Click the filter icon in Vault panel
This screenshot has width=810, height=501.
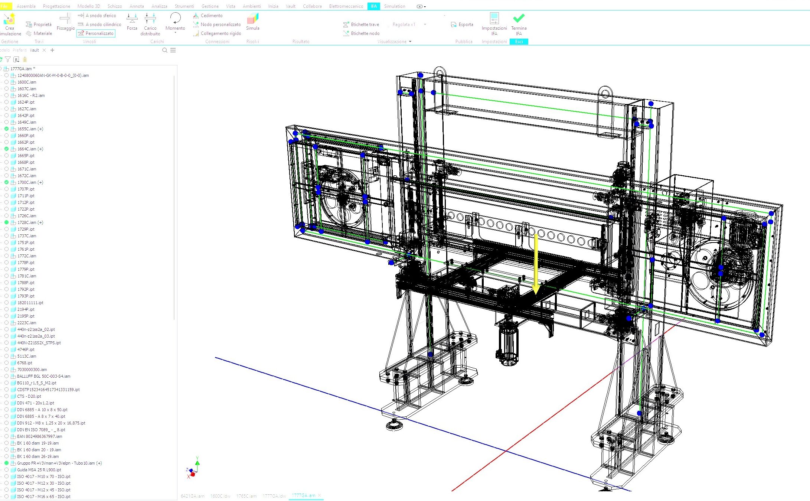[x=8, y=59]
